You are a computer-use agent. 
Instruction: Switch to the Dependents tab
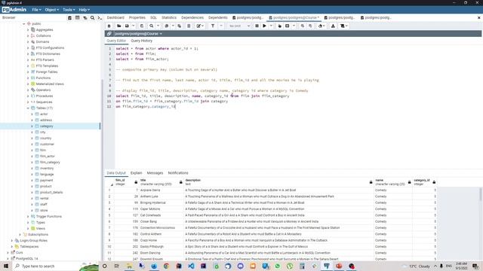coord(218,18)
